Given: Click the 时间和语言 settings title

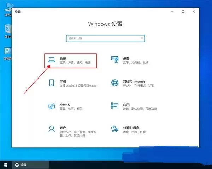Looking at the screenshot, I should [131, 128].
